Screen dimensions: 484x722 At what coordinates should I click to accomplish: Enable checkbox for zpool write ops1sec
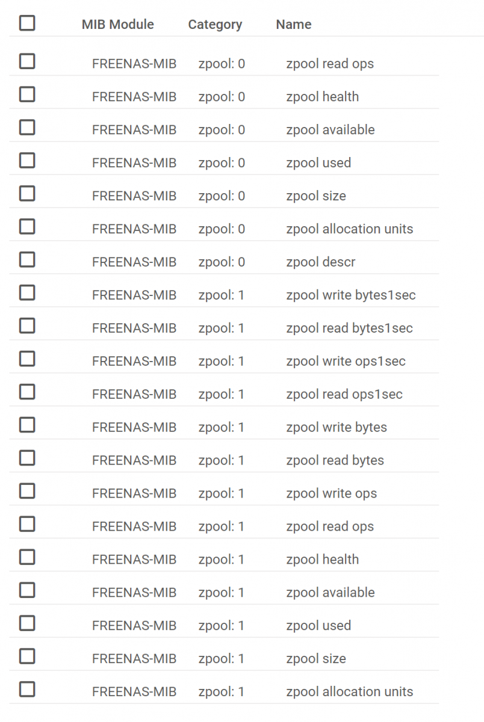27,359
